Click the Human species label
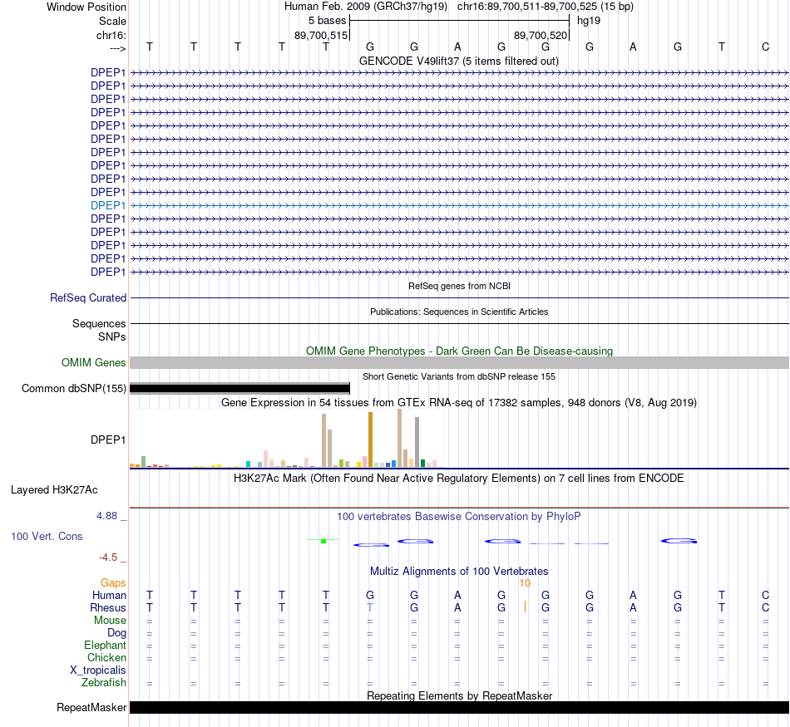The image size is (790, 727). click(x=109, y=596)
